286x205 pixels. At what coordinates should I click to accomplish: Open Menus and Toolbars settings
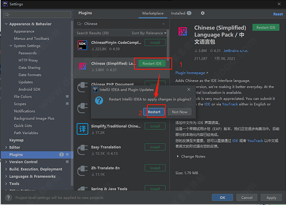[x=31, y=39]
